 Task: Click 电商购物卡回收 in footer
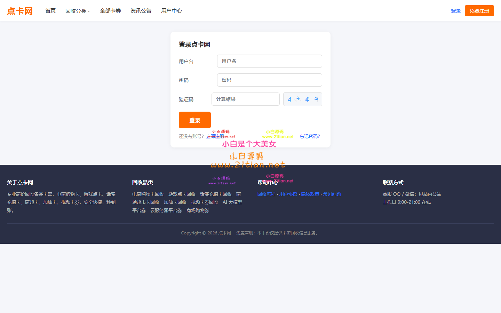point(148,194)
